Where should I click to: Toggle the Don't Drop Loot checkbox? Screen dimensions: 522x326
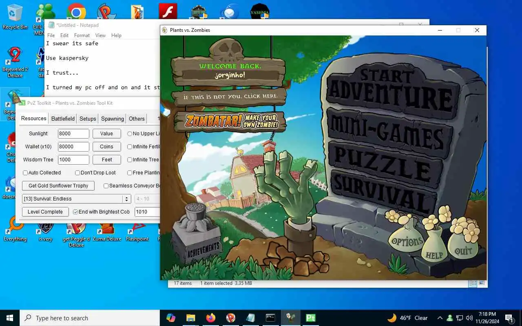77,173
